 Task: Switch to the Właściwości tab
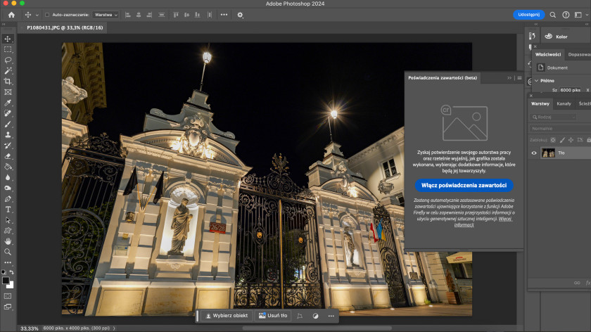(548, 55)
